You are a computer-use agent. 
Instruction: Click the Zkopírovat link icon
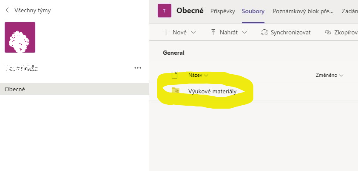click(328, 32)
